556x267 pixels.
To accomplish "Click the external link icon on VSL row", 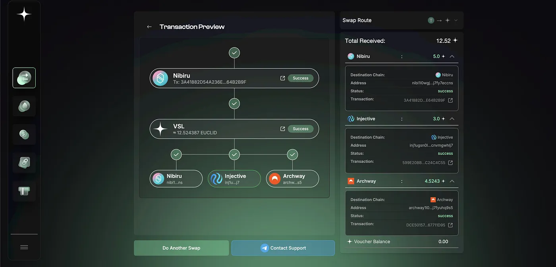I will pos(282,129).
